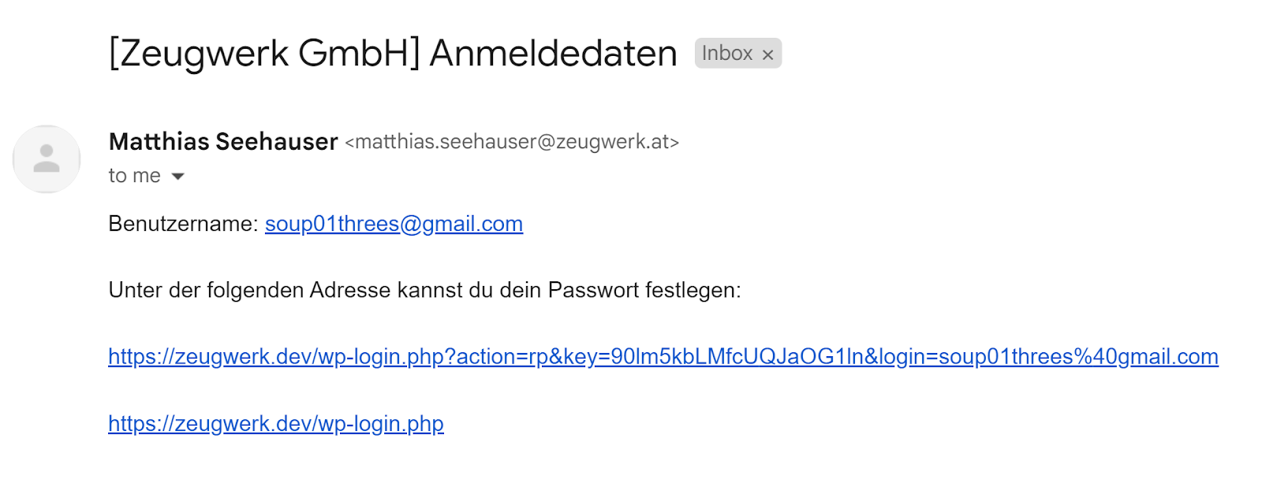Image resolution: width=1262 pixels, height=487 pixels.
Task: Click the matthias.seehauser@zeugwerk.at sender address
Action: 512,142
